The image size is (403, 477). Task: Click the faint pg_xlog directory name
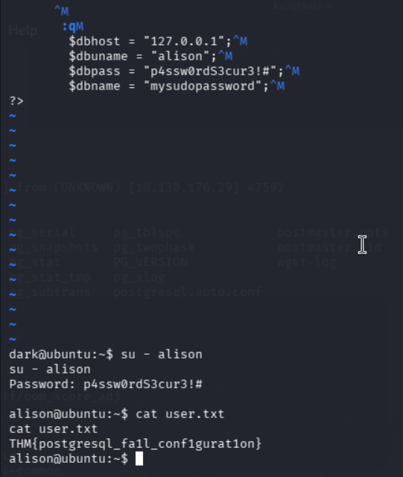tap(139, 277)
